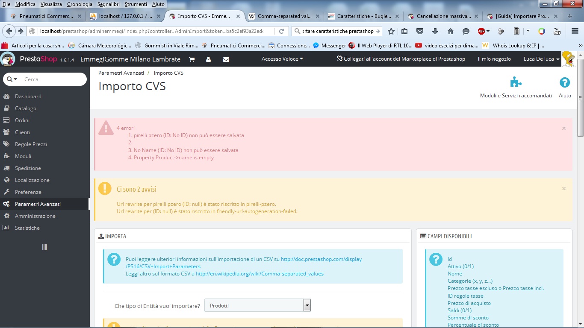Screen dimensions: 584x328
Task: Reload the page with the refresh icon
Action: 282,31
